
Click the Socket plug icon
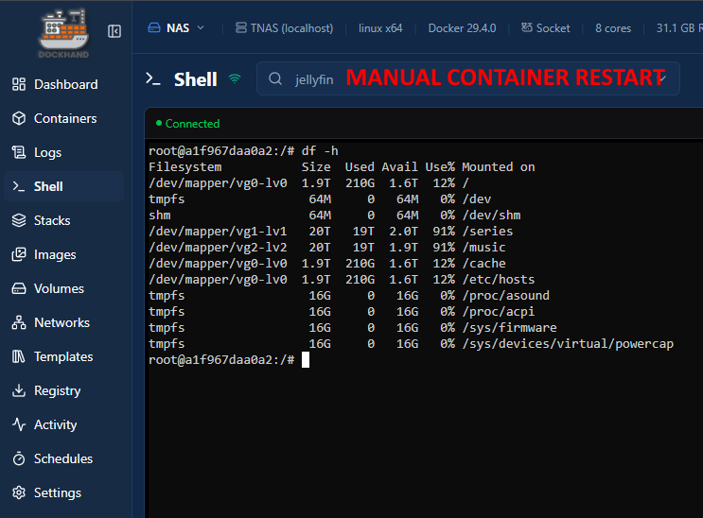click(527, 27)
